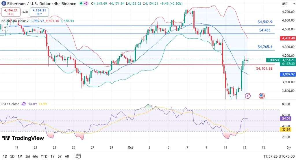Select the 3M time range
This screenshot has width=296, height=161.
click(27, 156)
